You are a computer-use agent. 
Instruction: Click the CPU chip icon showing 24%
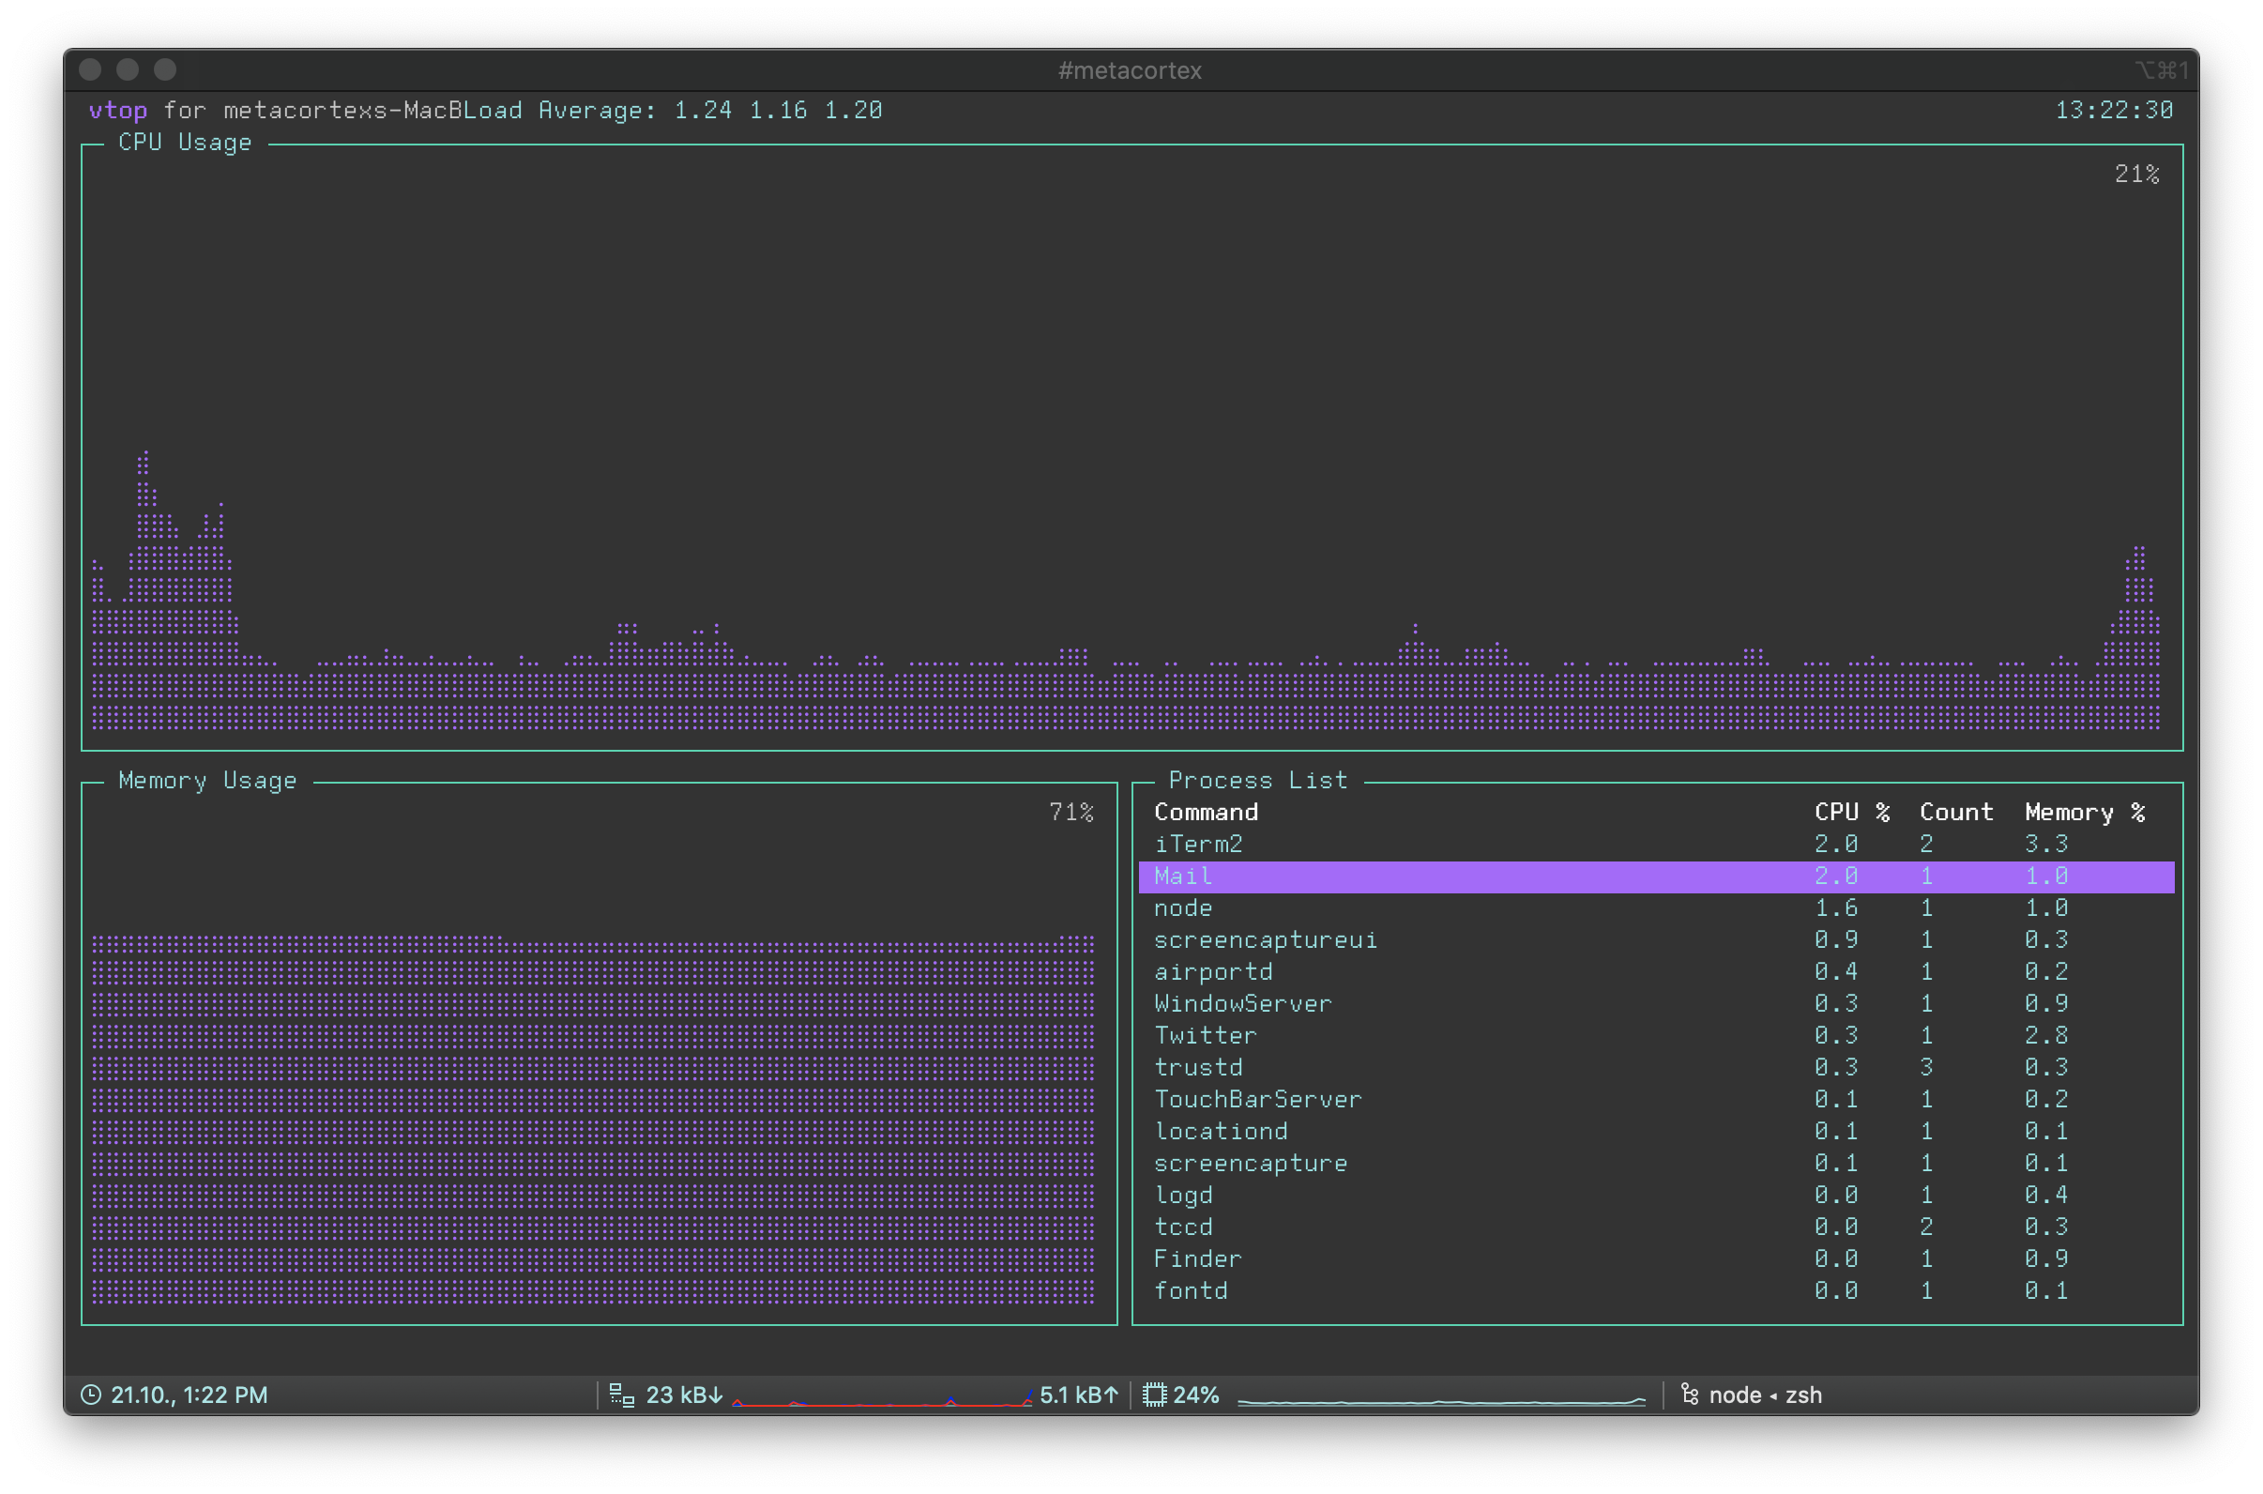point(1154,1395)
